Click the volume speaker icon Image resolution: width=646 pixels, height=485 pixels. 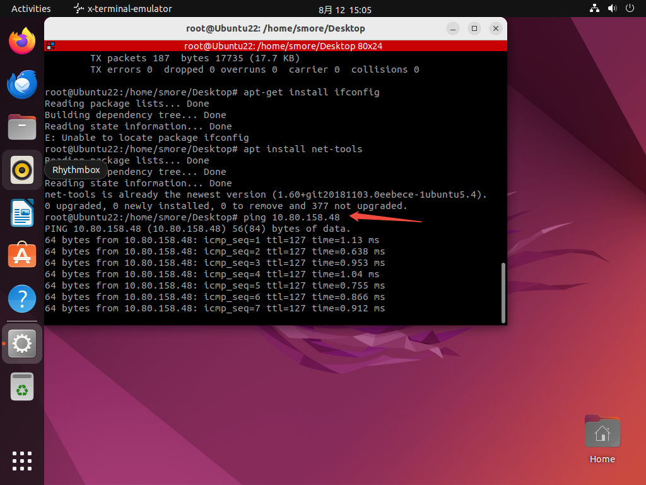[612, 8]
